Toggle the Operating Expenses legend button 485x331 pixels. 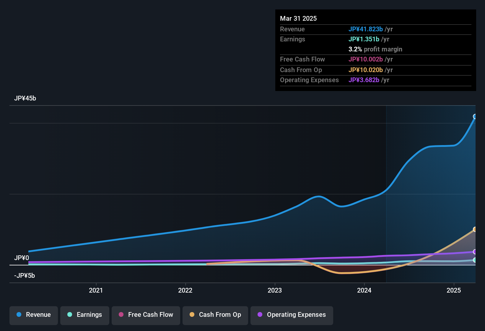[x=292, y=315]
